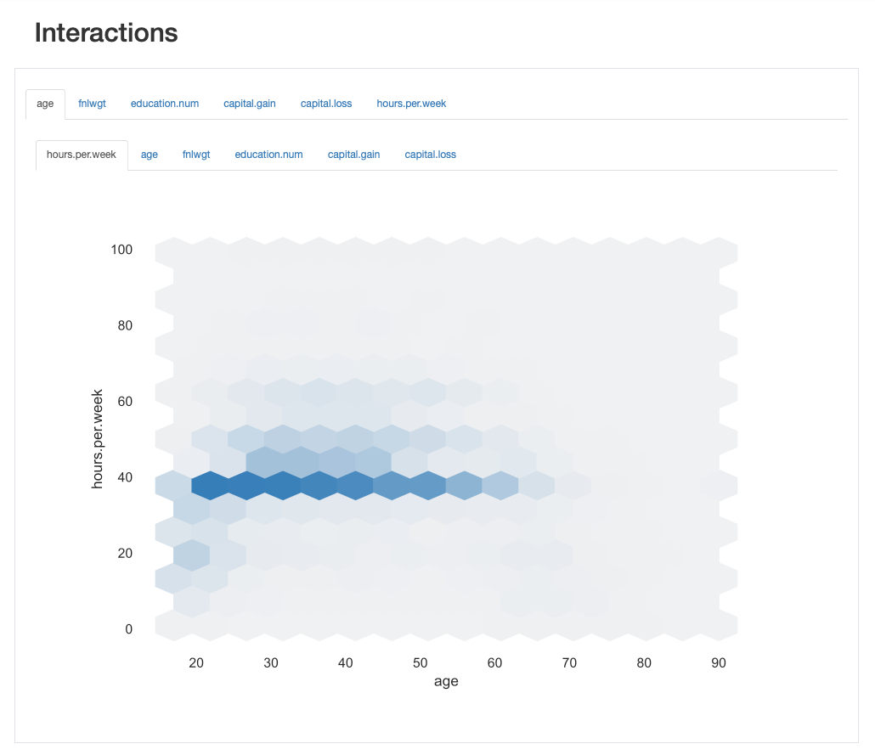
Task: Click the rotated hours.per.week y-axis title
Action: pyautogui.click(x=98, y=439)
